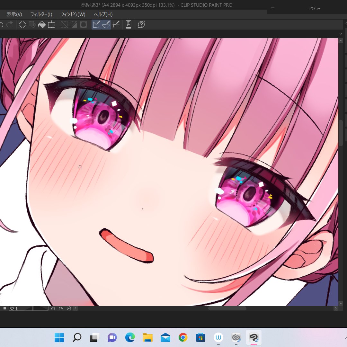
Task: Click the horizontal scroll right arrow
Action: [336, 308]
